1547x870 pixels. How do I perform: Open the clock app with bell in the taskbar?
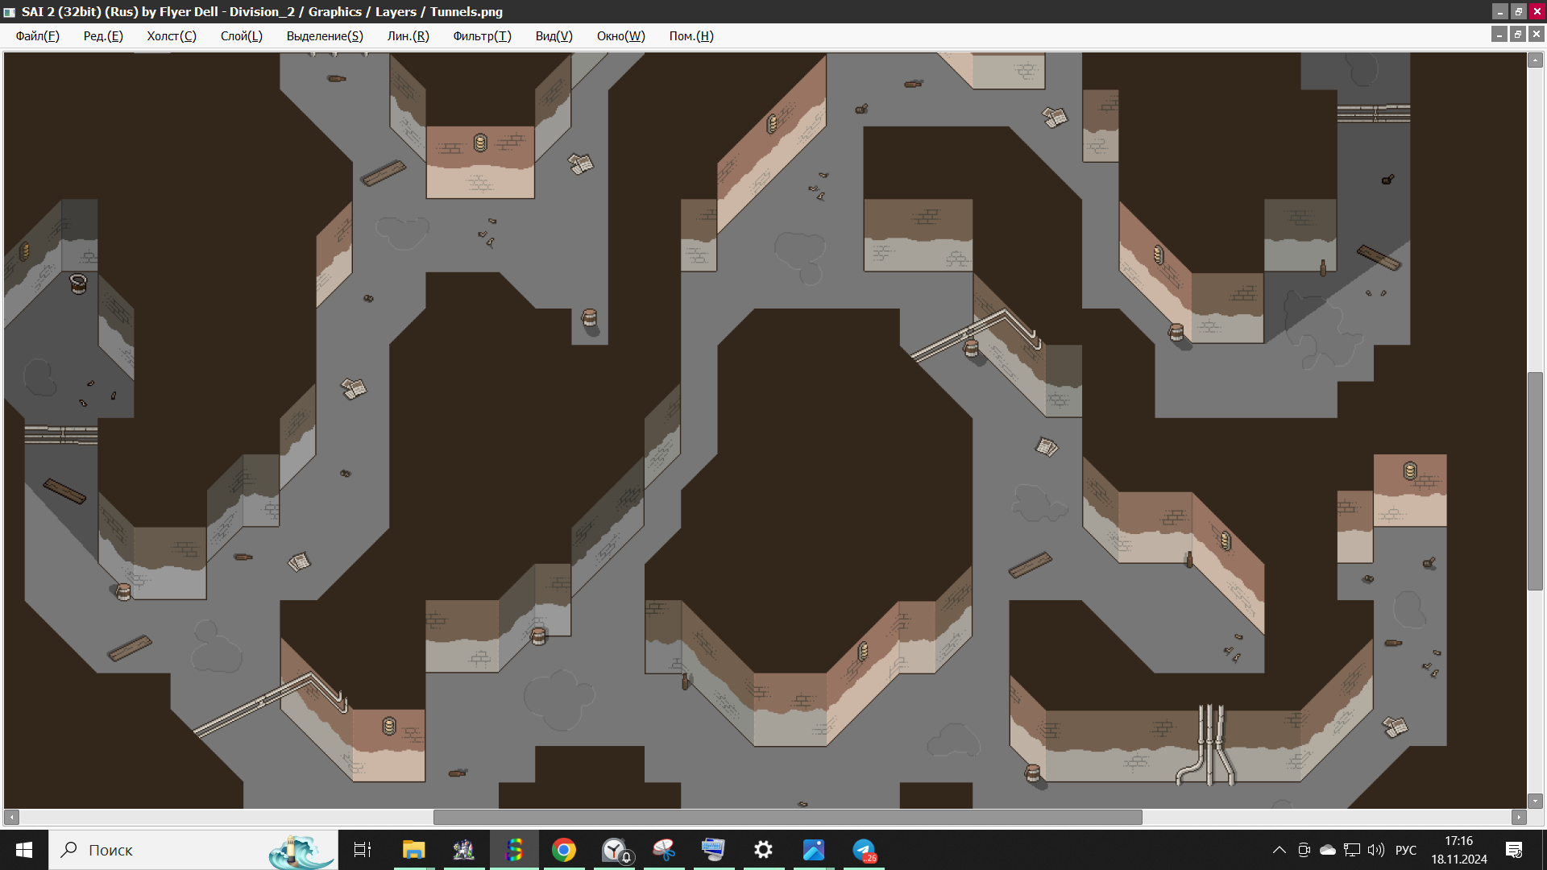pos(615,850)
